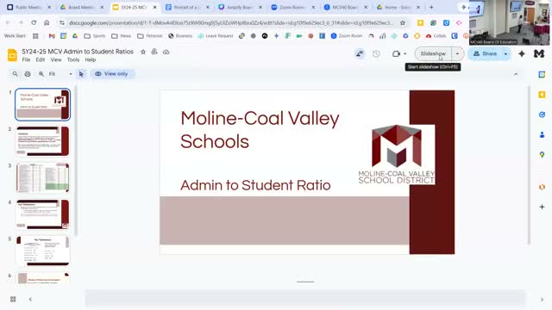Click the View only mode button
The image size is (552, 310).
[111, 74]
